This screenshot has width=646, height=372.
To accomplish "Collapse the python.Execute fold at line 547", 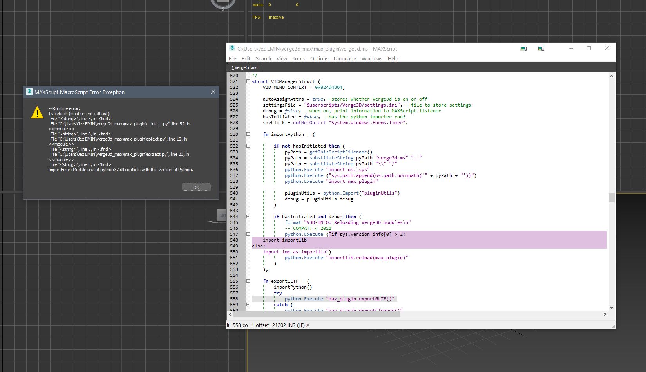I will click(248, 234).
